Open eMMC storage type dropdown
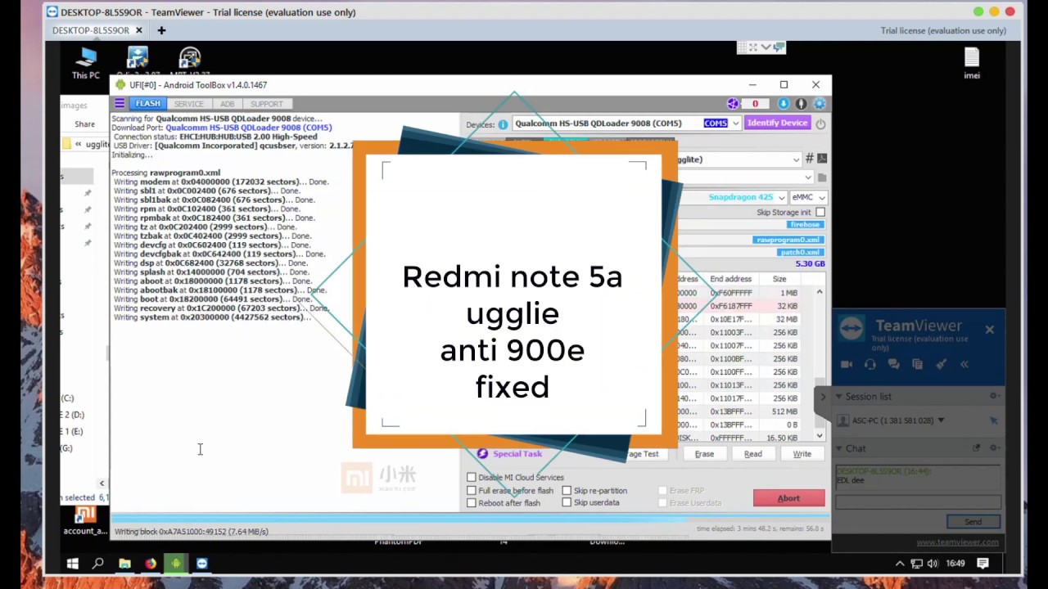Viewport: 1048px width, 589px height. (821, 197)
